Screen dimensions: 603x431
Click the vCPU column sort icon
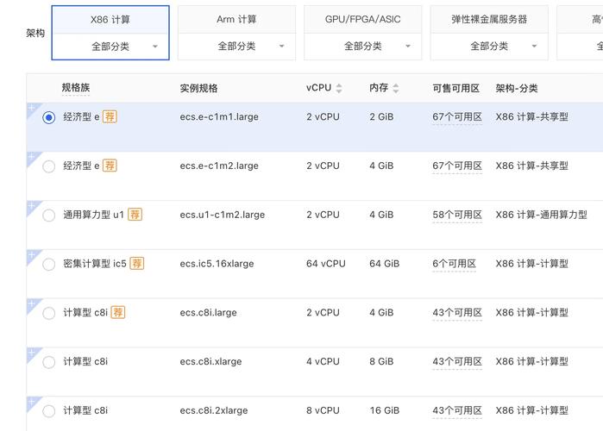click(339, 88)
